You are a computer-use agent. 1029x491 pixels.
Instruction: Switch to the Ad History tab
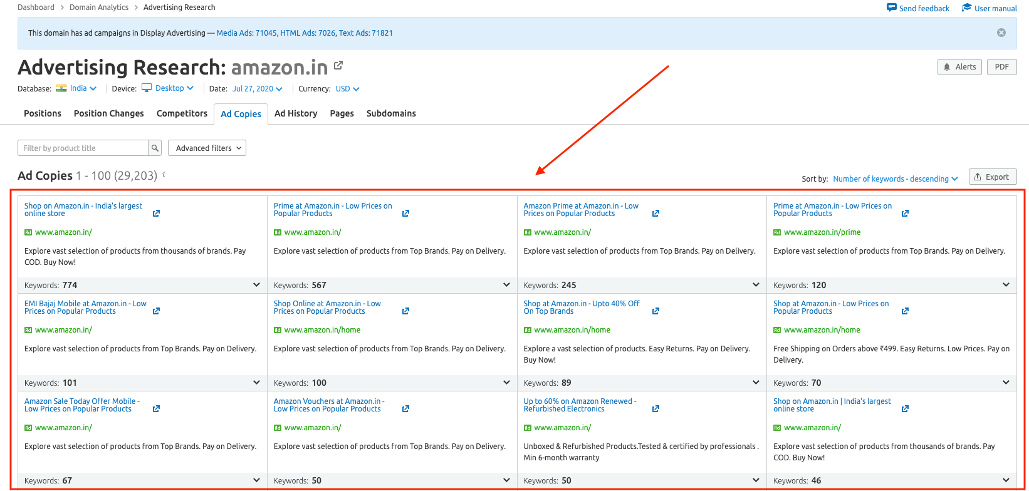(x=296, y=113)
